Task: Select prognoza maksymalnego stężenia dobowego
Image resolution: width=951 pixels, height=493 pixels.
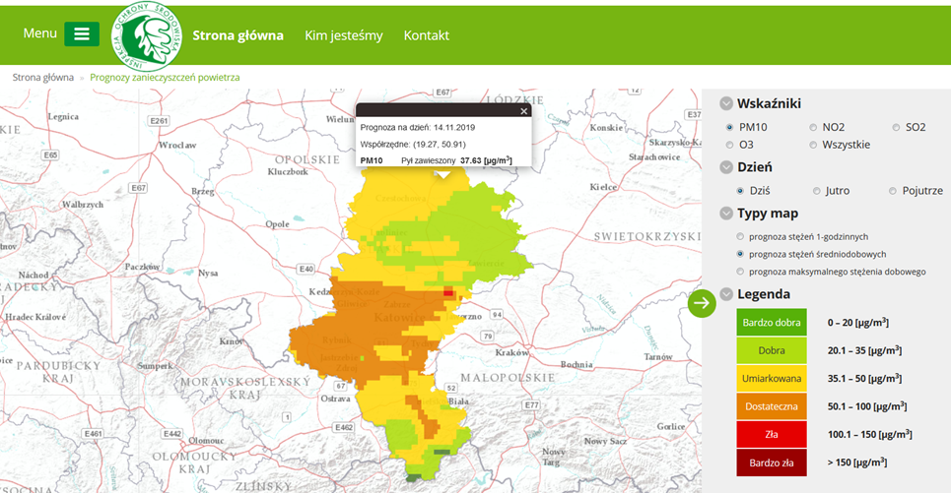Action: 741,272
